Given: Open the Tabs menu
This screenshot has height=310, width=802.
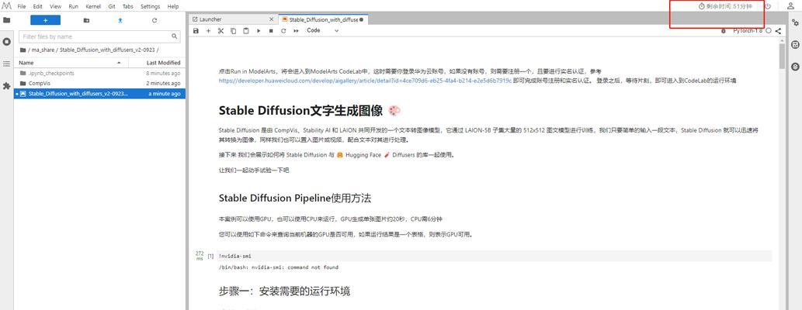Looking at the screenshot, I should tap(128, 7).
